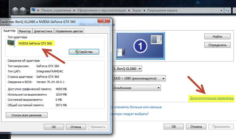Switch to the 'Монитор' tab

pyautogui.click(x=25, y=31)
